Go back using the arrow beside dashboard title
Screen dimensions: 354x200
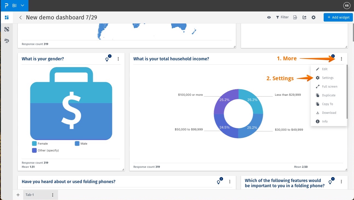pyautogui.click(x=21, y=17)
